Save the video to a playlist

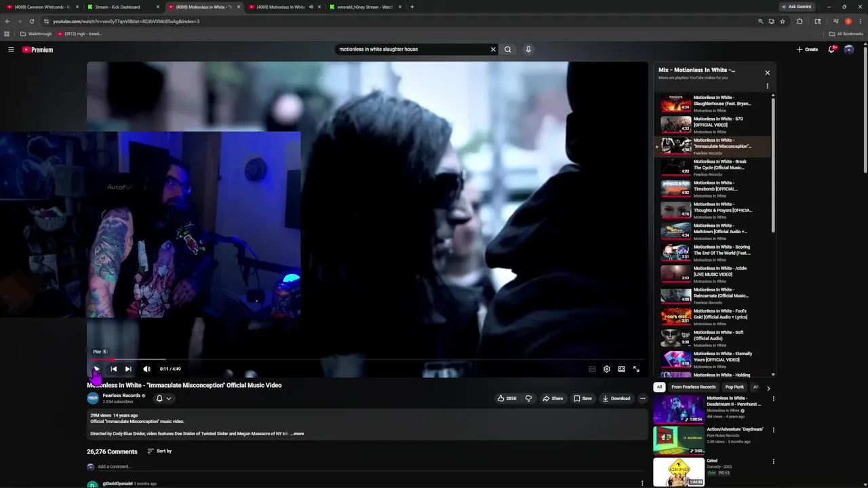pos(583,399)
